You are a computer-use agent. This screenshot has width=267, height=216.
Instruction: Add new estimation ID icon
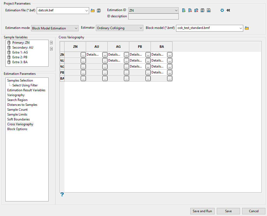[184, 10]
